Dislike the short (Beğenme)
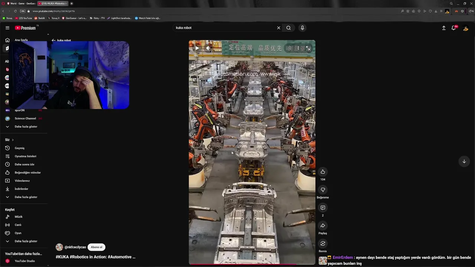Image resolution: width=475 pixels, height=267 pixels. point(323,189)
